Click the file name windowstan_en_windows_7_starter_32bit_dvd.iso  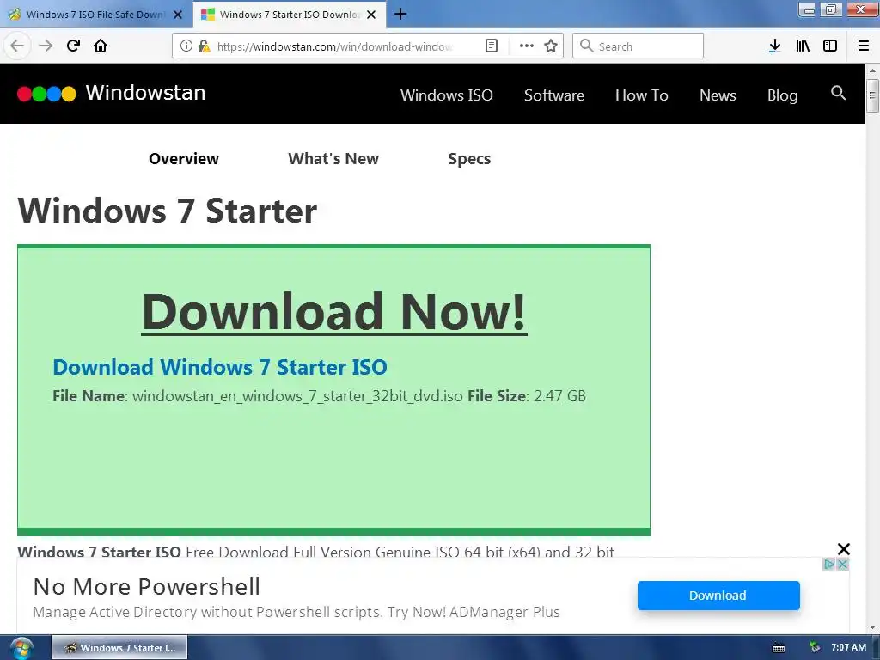point(297,396)
